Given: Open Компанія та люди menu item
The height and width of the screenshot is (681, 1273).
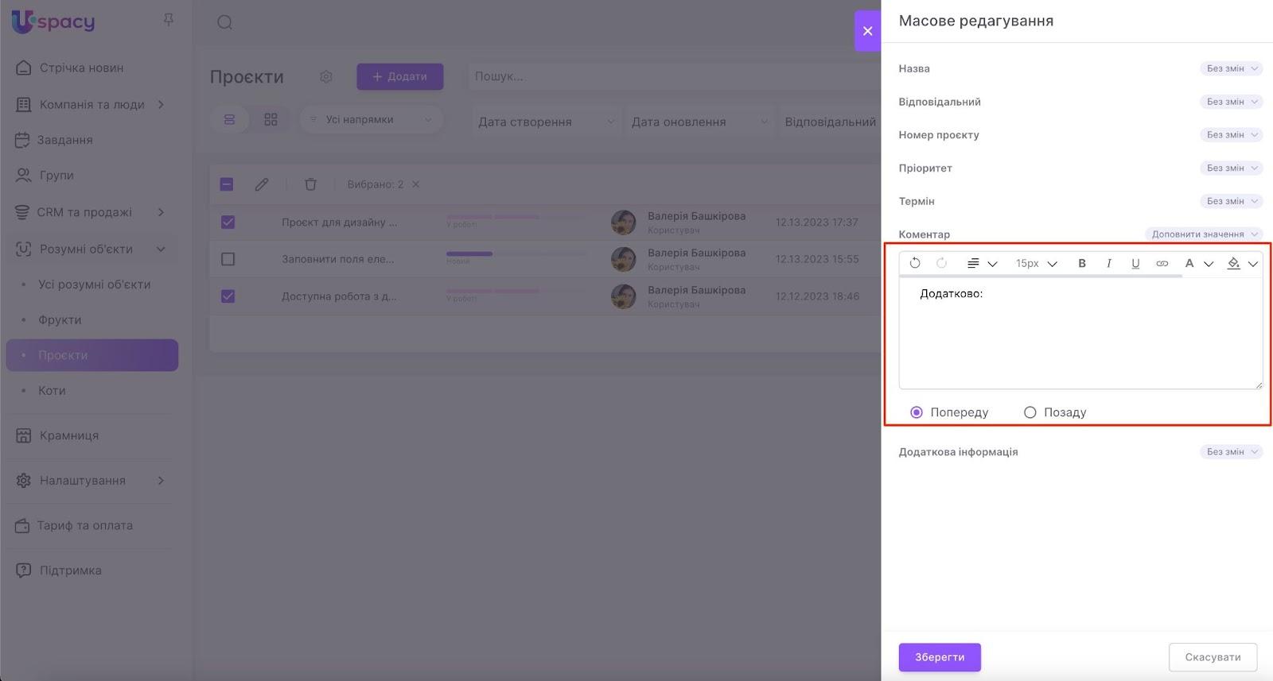Looking at the screenshot, I should tap(91, 104).
